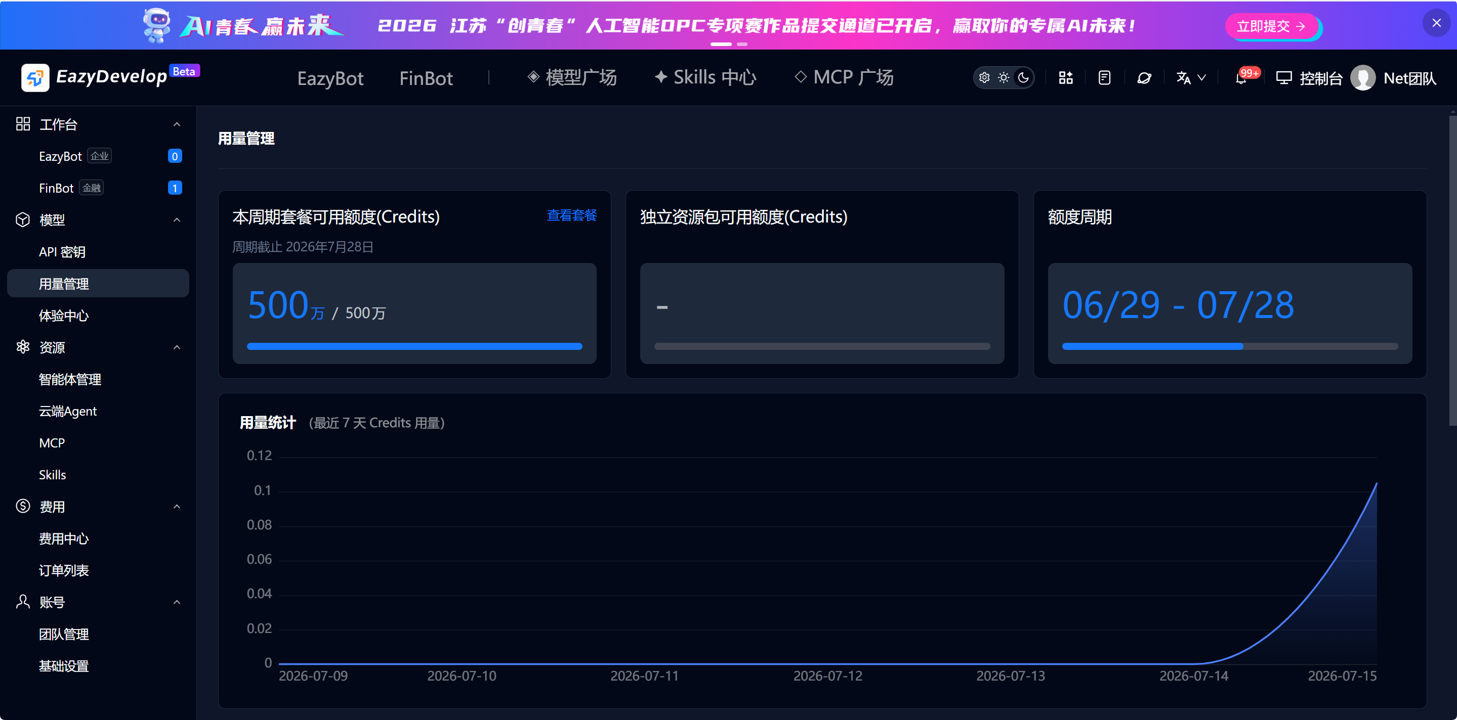The image size is (1457, 720).
Task: Open 基础设置 in sidebar
Action: (98, 666)
